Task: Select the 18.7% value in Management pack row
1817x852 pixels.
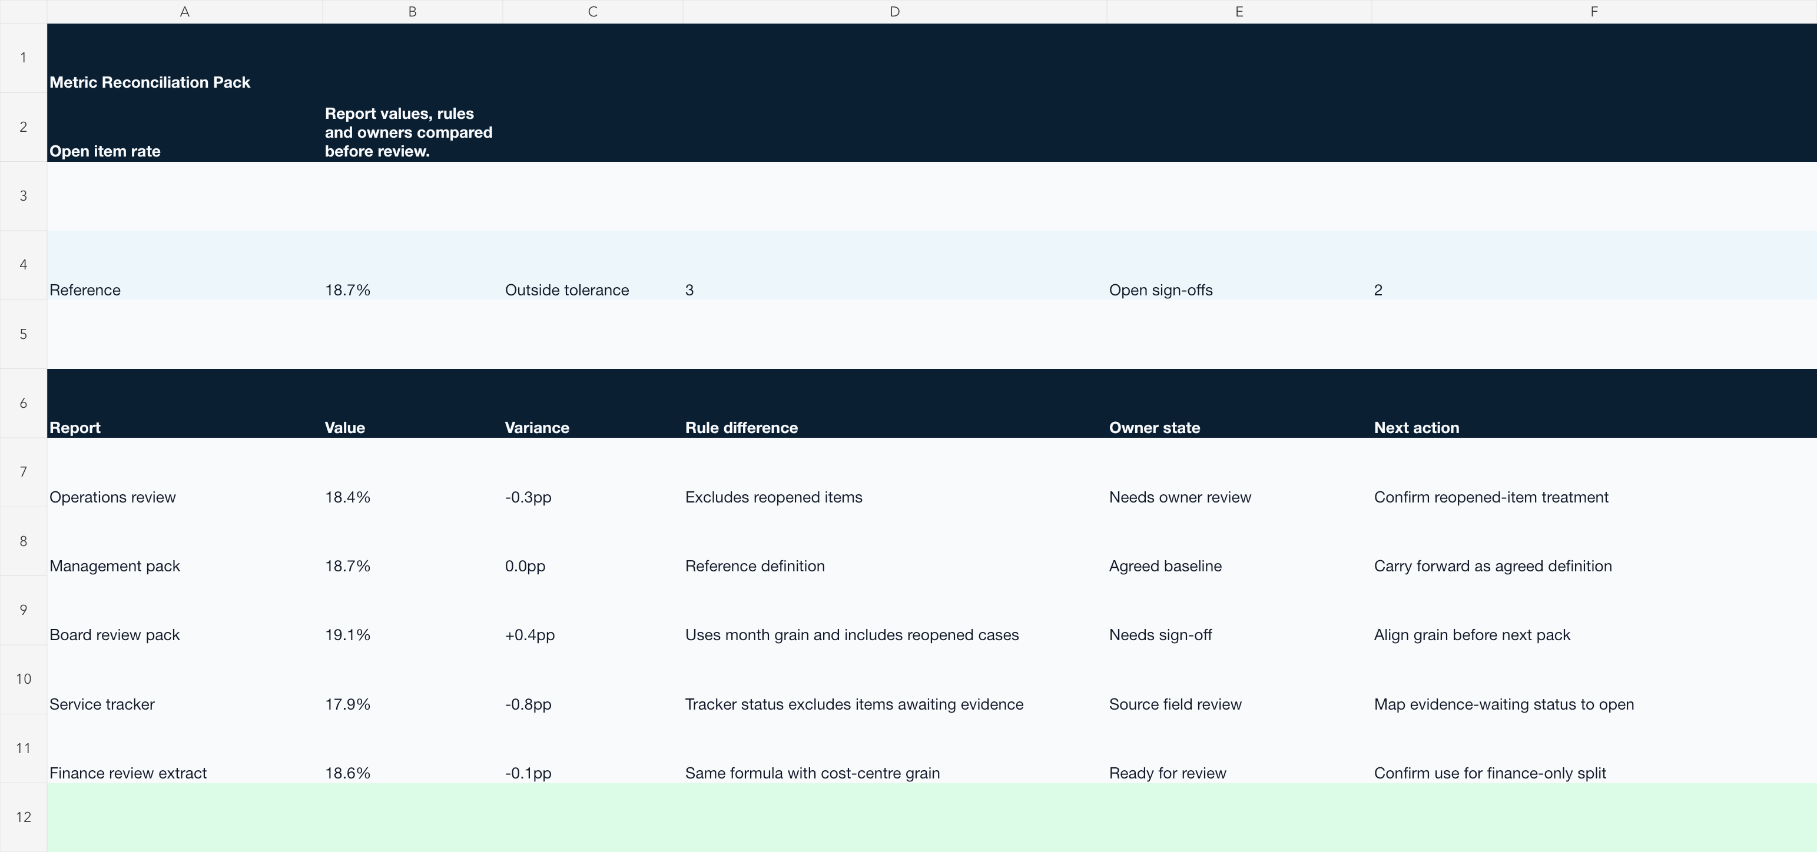Action: pyautogui.click(x=413, y=541)
